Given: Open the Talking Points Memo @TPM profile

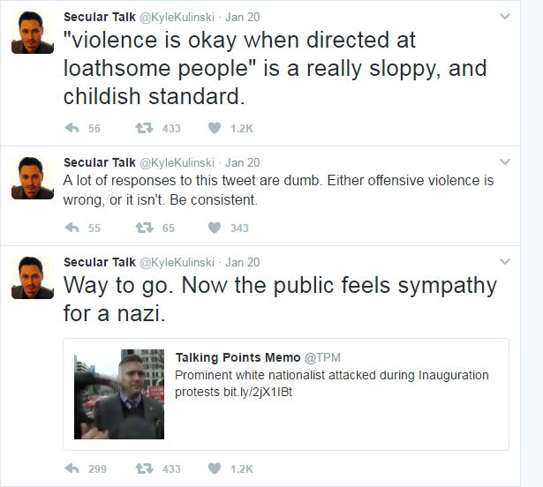Looking at the screenshot, I should click(x=258, y=357).
